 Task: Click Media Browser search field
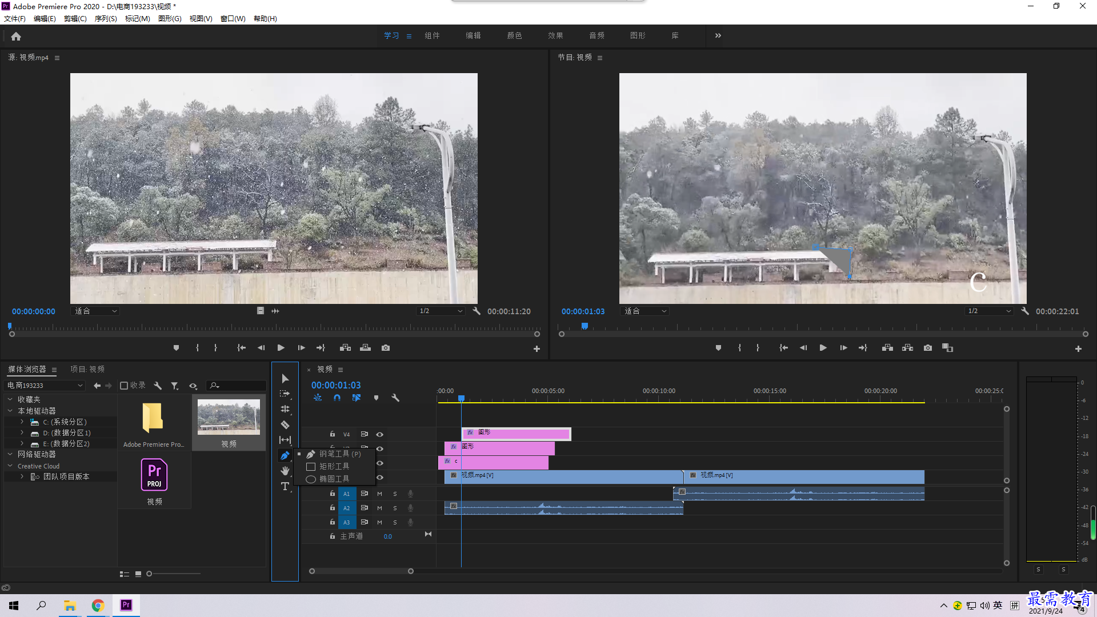tap(236, 386)
